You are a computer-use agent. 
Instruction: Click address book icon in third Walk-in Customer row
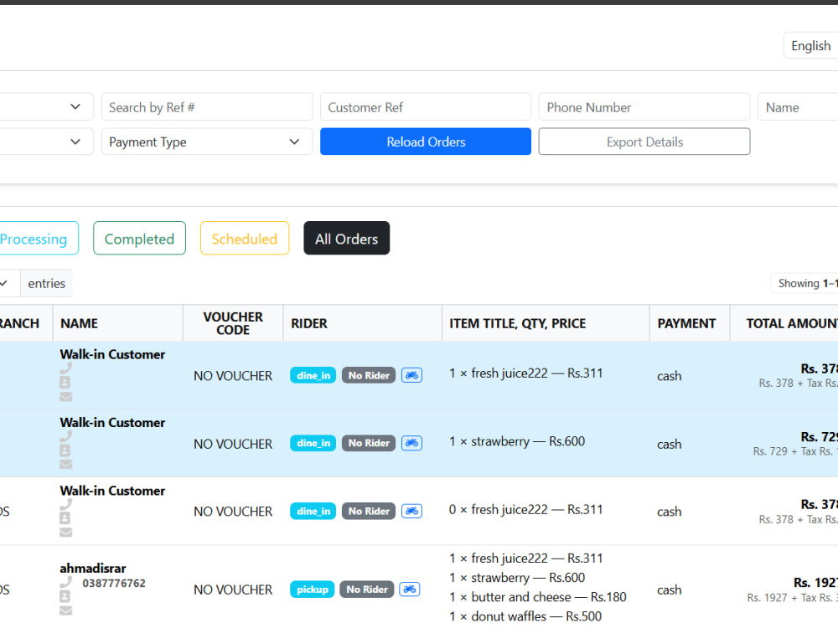[65, 518]
